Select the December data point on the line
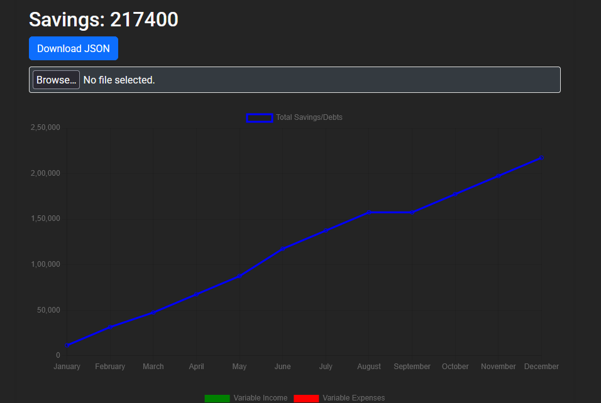 tap(541, 158)
